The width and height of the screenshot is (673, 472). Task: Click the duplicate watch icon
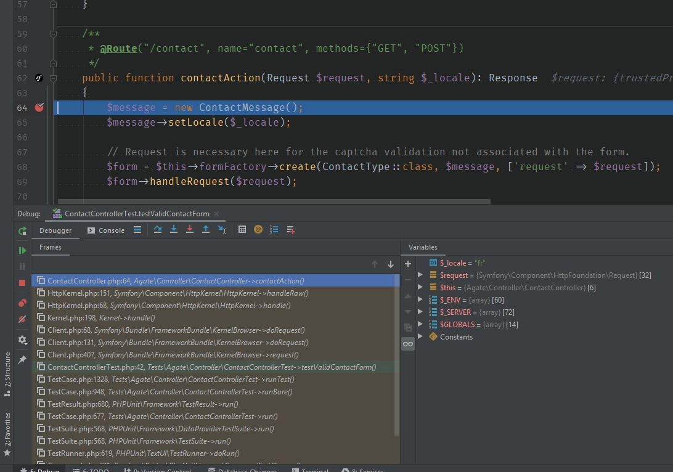[x=408, y=328]
